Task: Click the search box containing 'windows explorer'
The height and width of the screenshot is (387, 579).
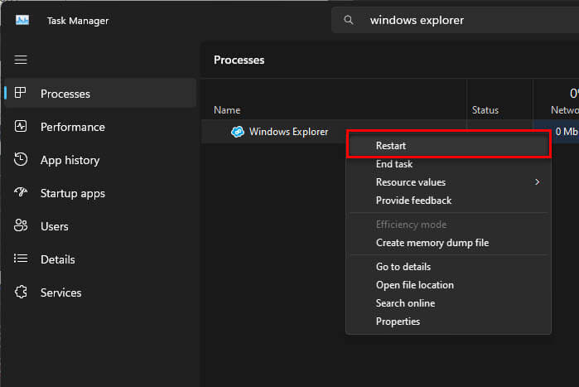Action: coord(455,20)
